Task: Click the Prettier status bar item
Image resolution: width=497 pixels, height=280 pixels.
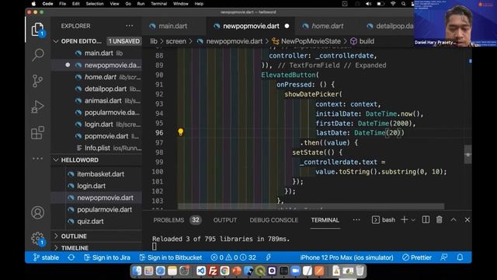Action: 417,257
